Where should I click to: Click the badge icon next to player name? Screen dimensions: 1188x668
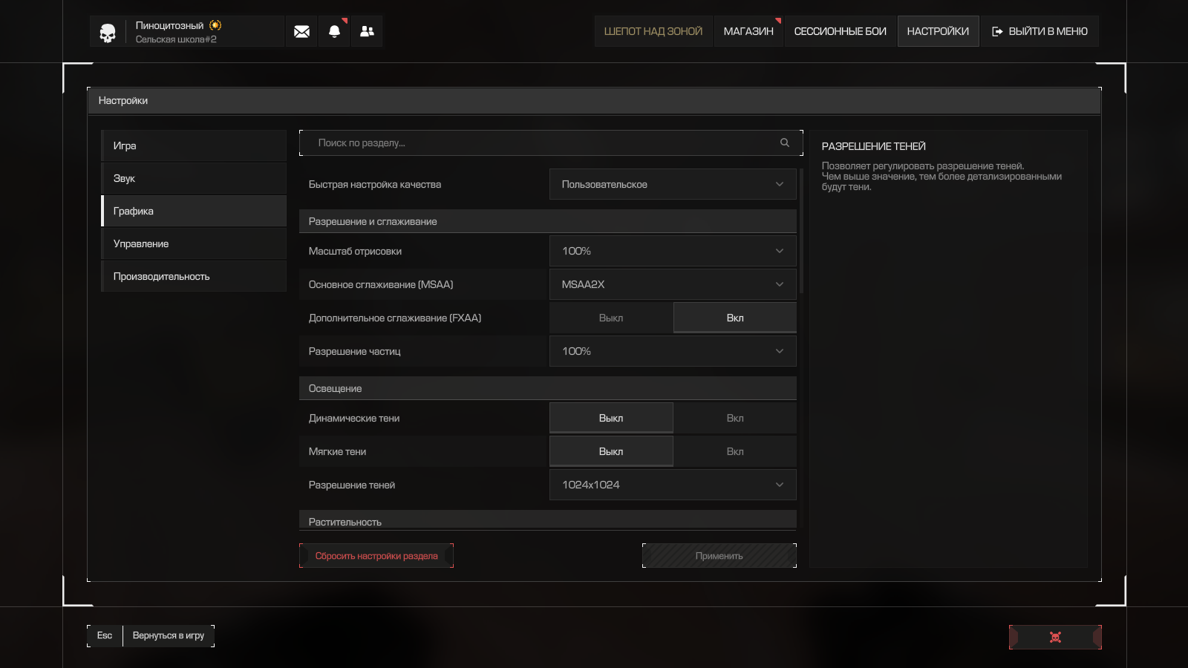click(215, 25)
